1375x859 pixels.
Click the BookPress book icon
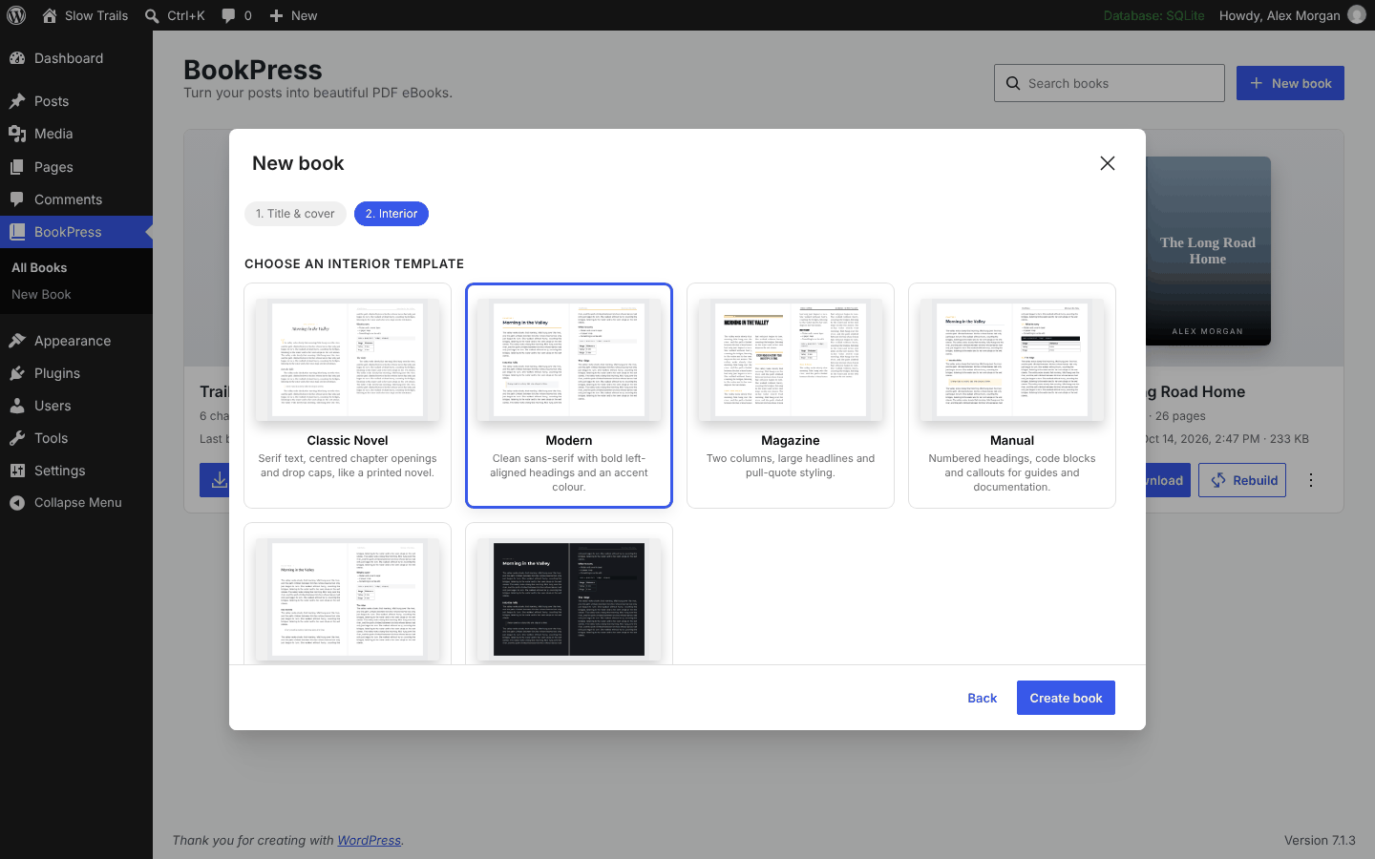click(x=17, y=232)
